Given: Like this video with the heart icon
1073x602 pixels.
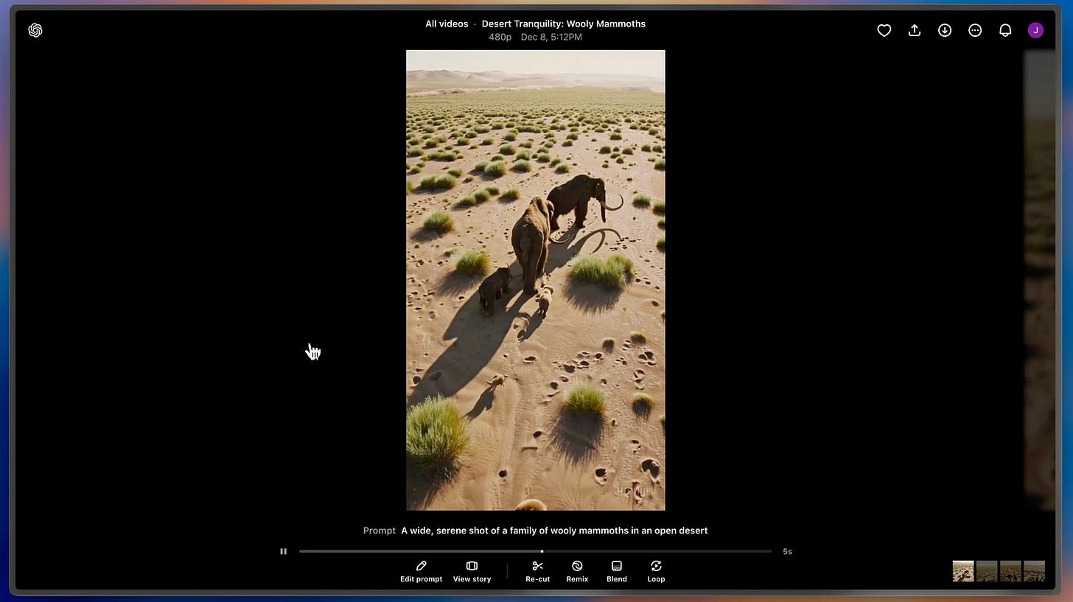Looking at the screenshot, I should 884,30.
